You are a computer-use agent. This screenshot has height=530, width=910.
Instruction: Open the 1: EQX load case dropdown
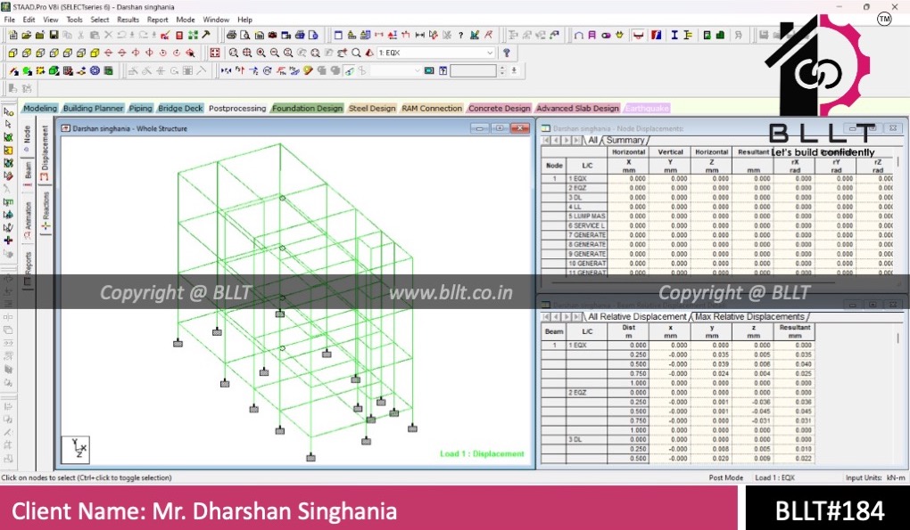(x=436, y=53)
